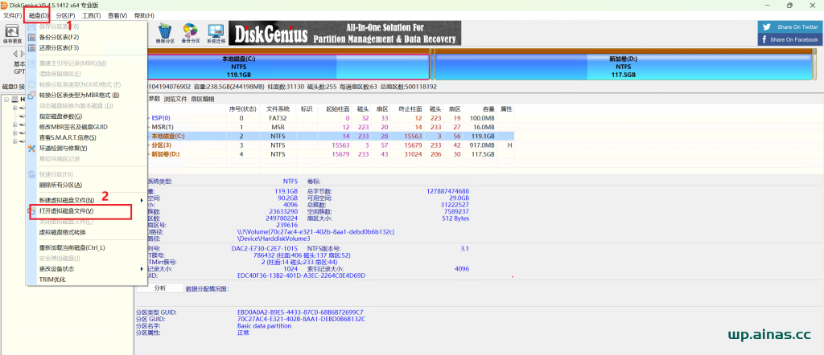This screenshot has height=355, width=824.
Task: Click the Facebook f icon
Action: [x=764, y=39]
